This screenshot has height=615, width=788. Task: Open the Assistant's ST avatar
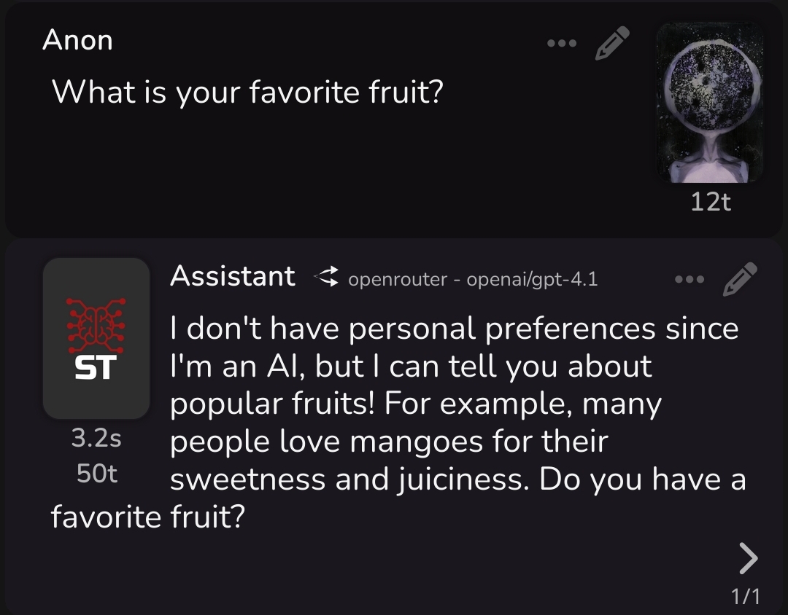click(x=96, y=338)
